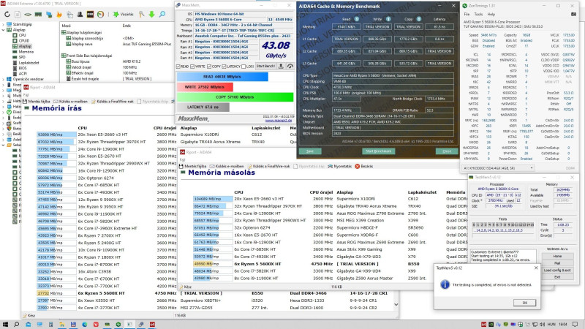This screenshot has height=329, width=585.
Task: Click the COPY 57100 MBytes/s result bar
Action: 235,97
